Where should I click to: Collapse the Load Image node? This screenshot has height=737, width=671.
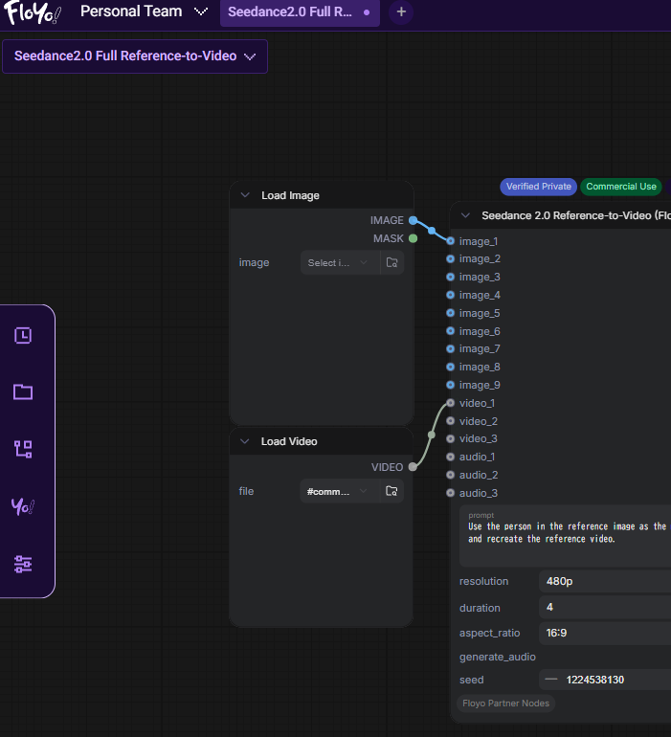tap(245, 195)
